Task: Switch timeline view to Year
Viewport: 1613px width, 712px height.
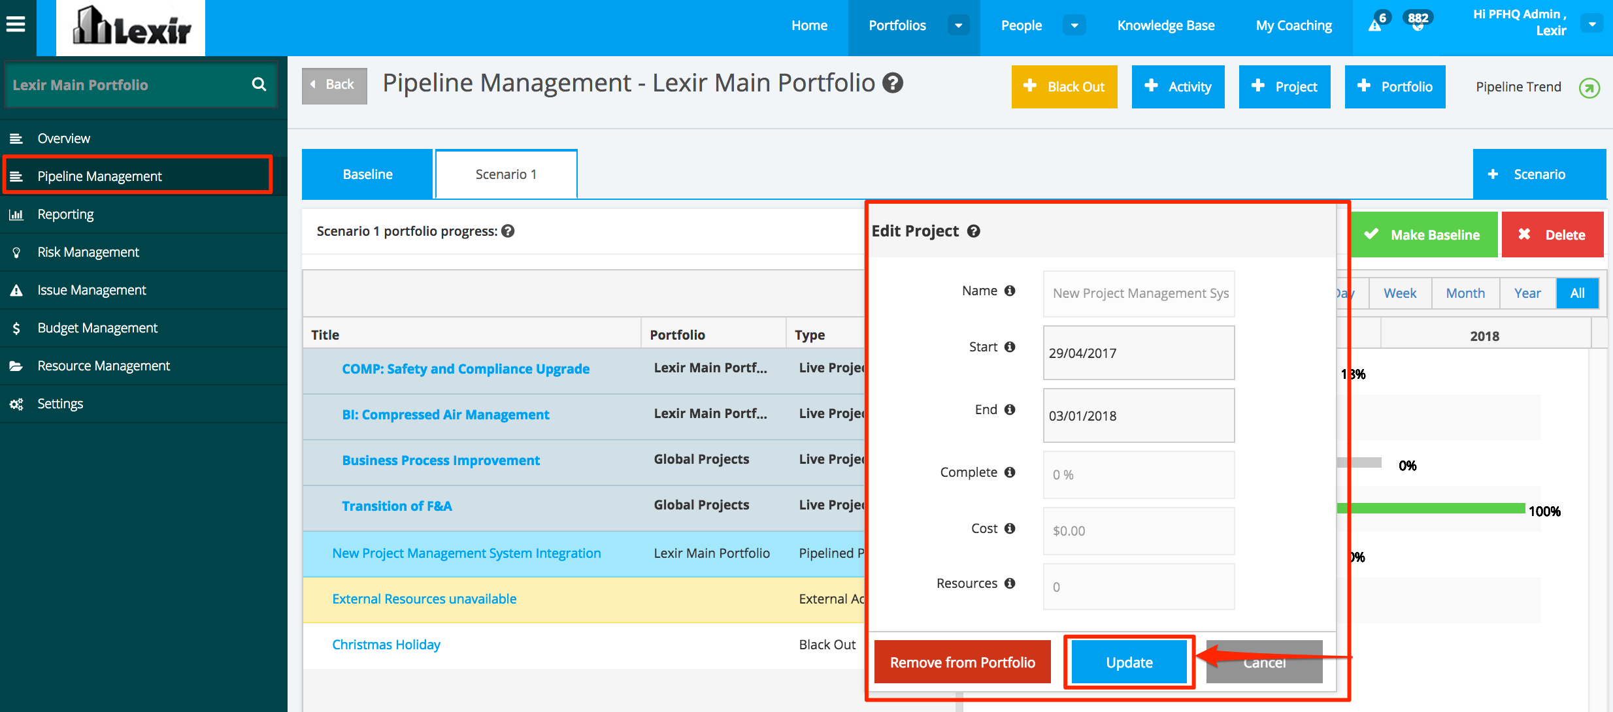Action: click(1527, 293)
